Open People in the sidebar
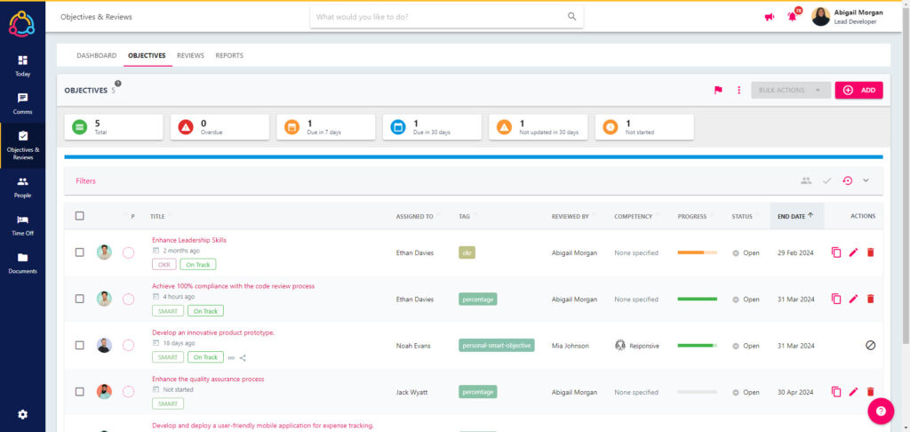Screen dimensions: 910x432 coord(22,187)
